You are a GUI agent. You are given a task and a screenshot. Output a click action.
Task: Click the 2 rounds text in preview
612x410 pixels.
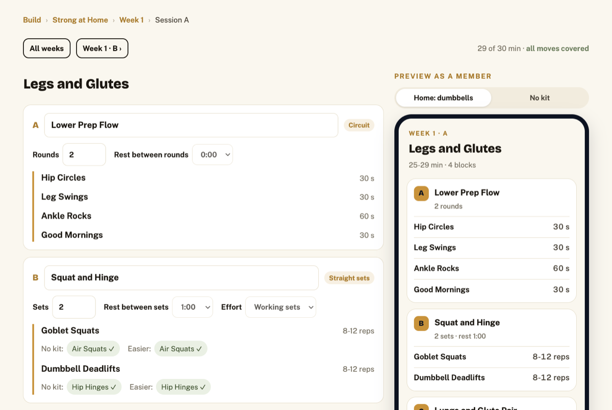[x=448, y=206]
